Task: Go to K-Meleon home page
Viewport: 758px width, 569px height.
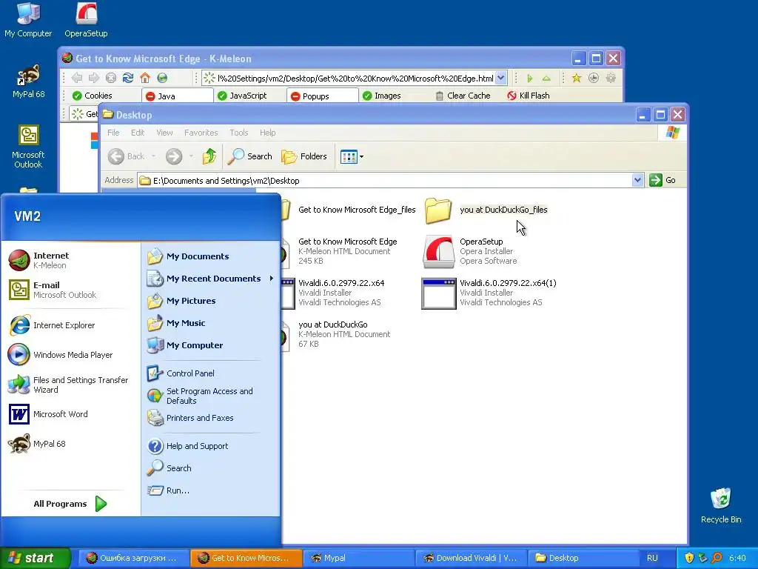Action: tap(145, 78)
